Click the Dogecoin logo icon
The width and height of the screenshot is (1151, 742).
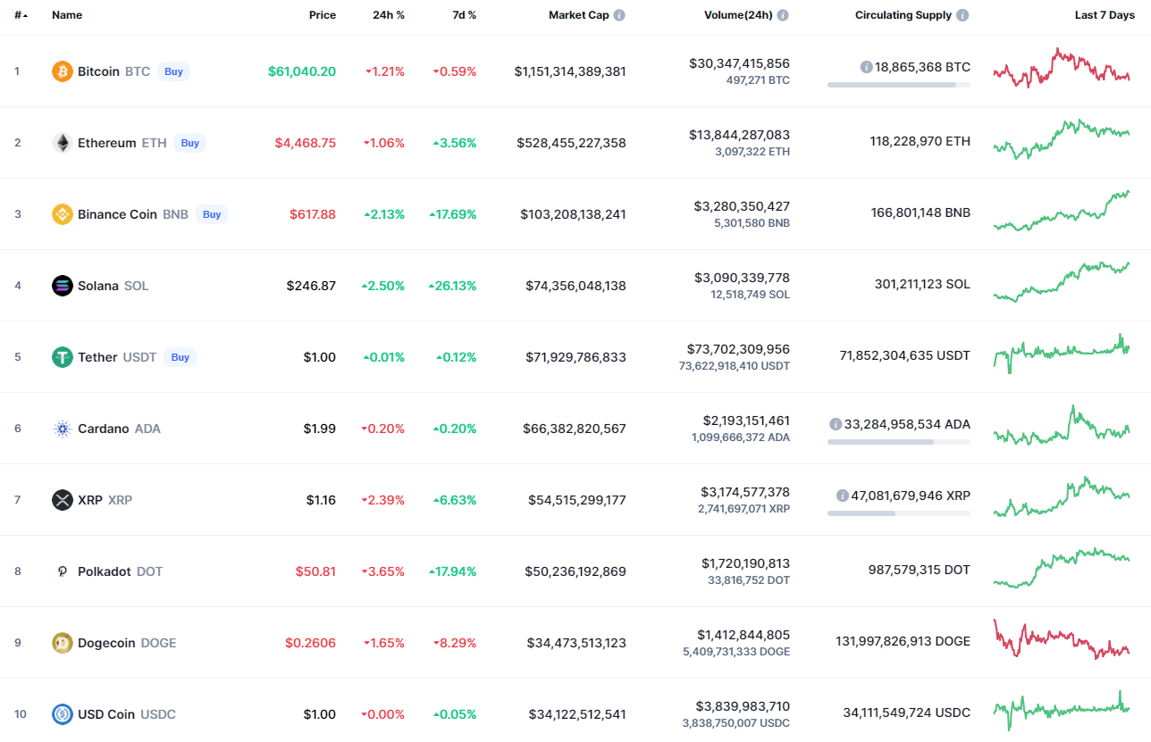pyautogui.click(x=62, y=643)
